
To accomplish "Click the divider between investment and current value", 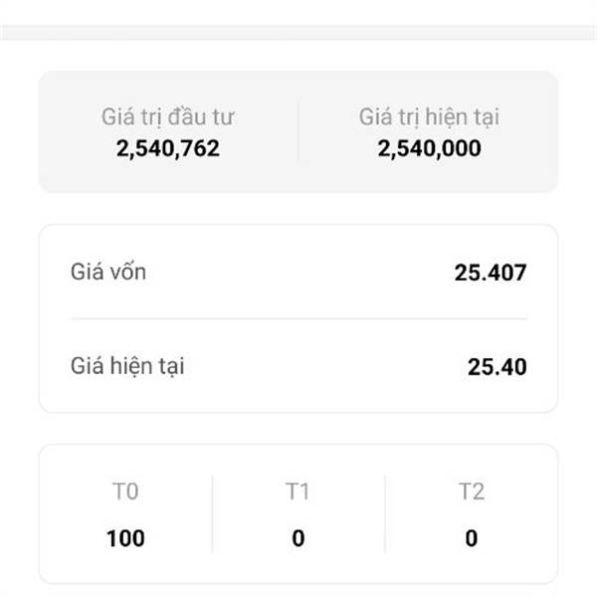I will point(298,131).
